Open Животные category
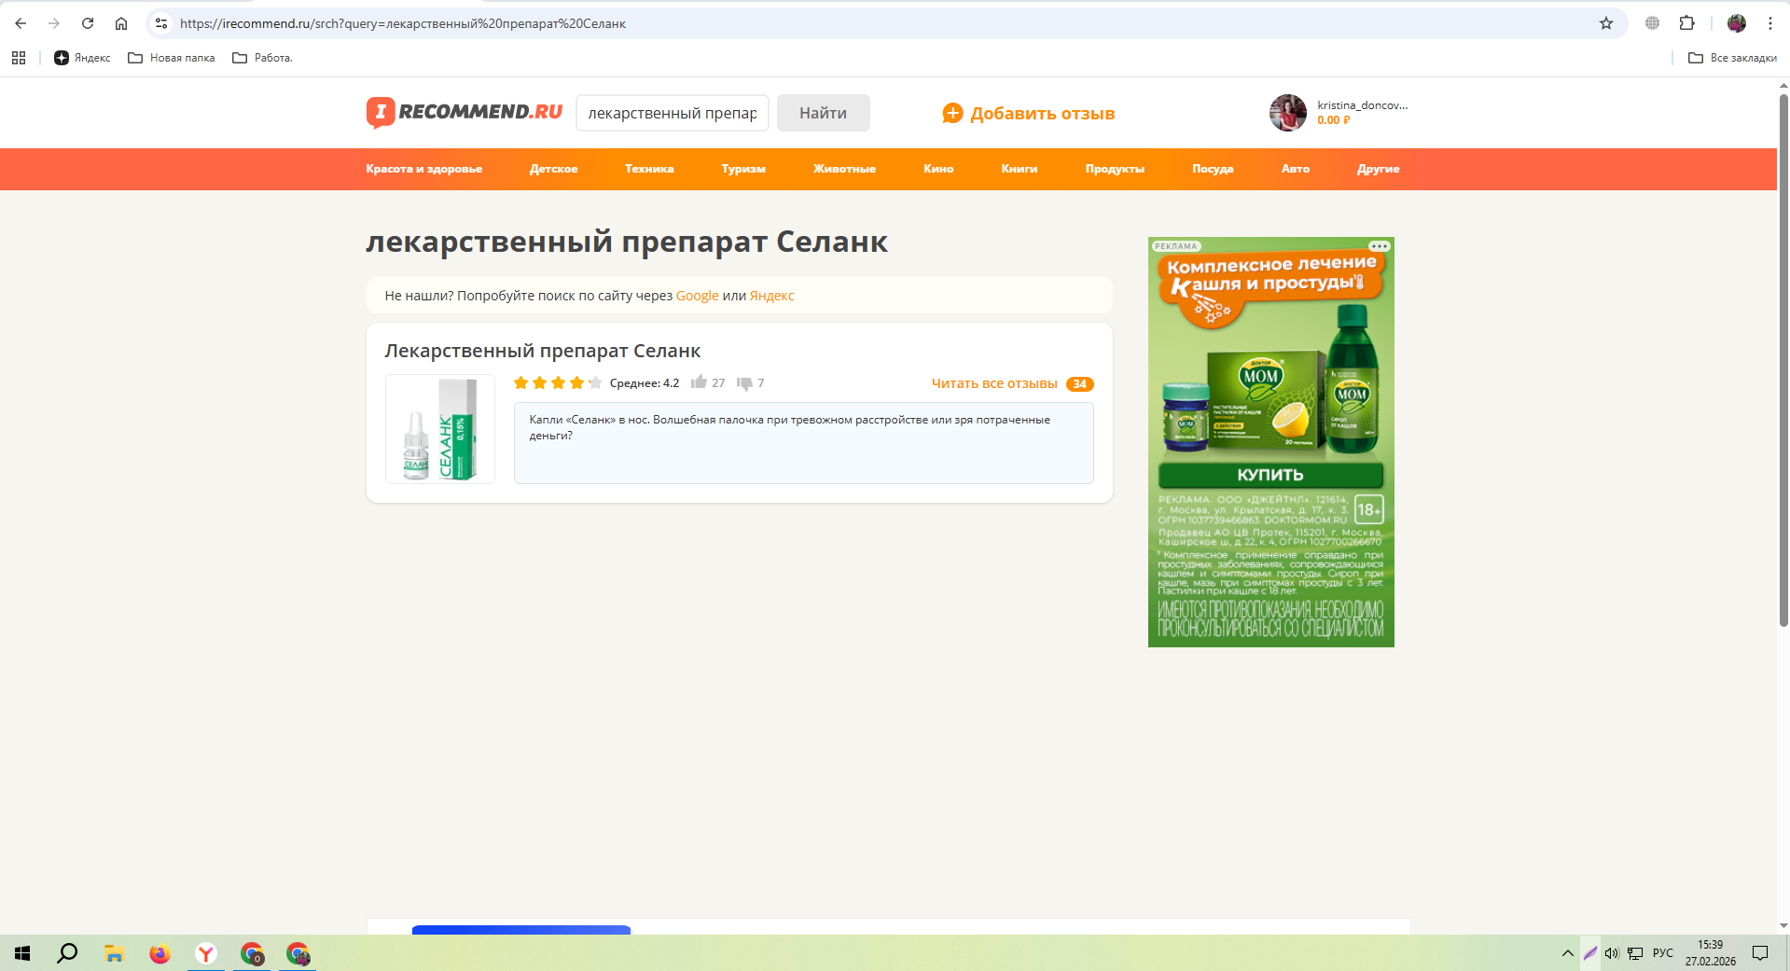Viewport: 1790px width, 971px height. 844,169
